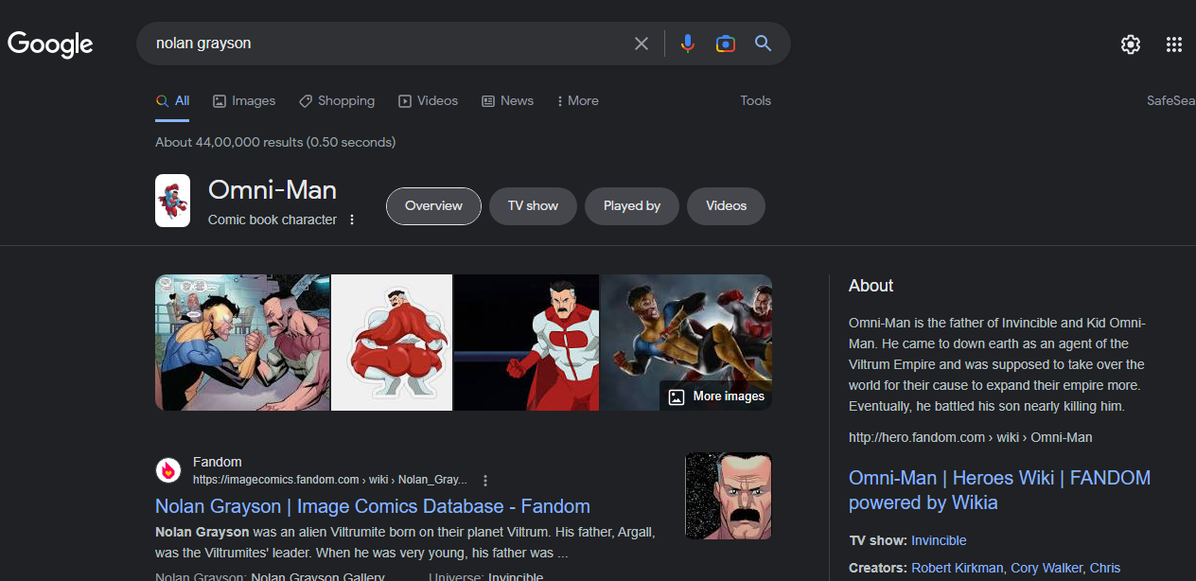Viewport: 1196px width, 581px height.
Task: Select the TV show chip
Action: point(533,206)
